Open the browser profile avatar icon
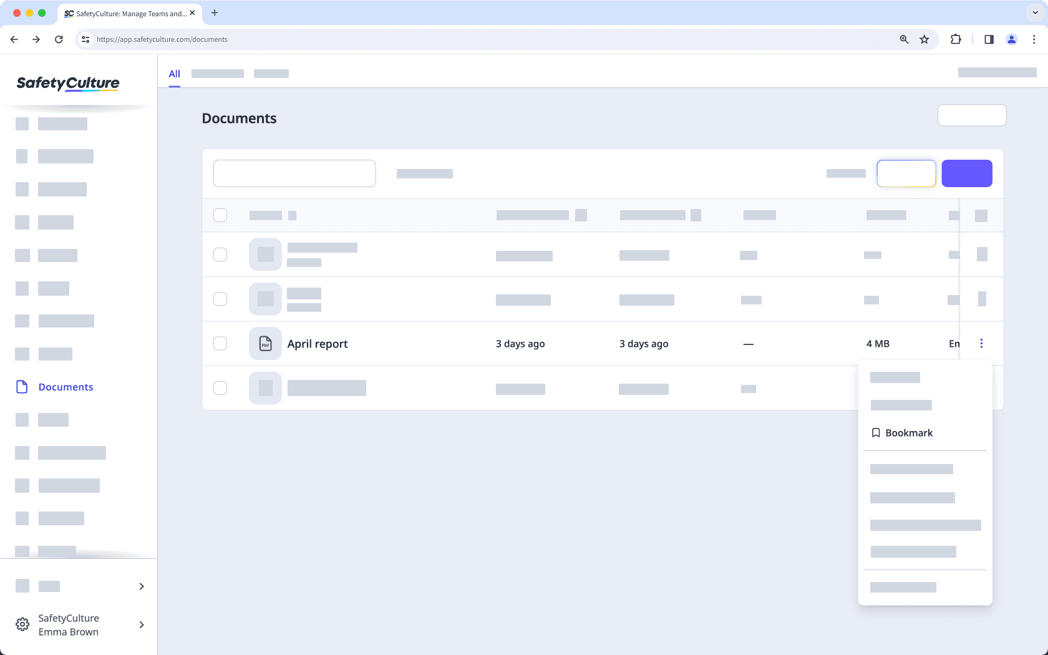 (x=1011, y=39)
